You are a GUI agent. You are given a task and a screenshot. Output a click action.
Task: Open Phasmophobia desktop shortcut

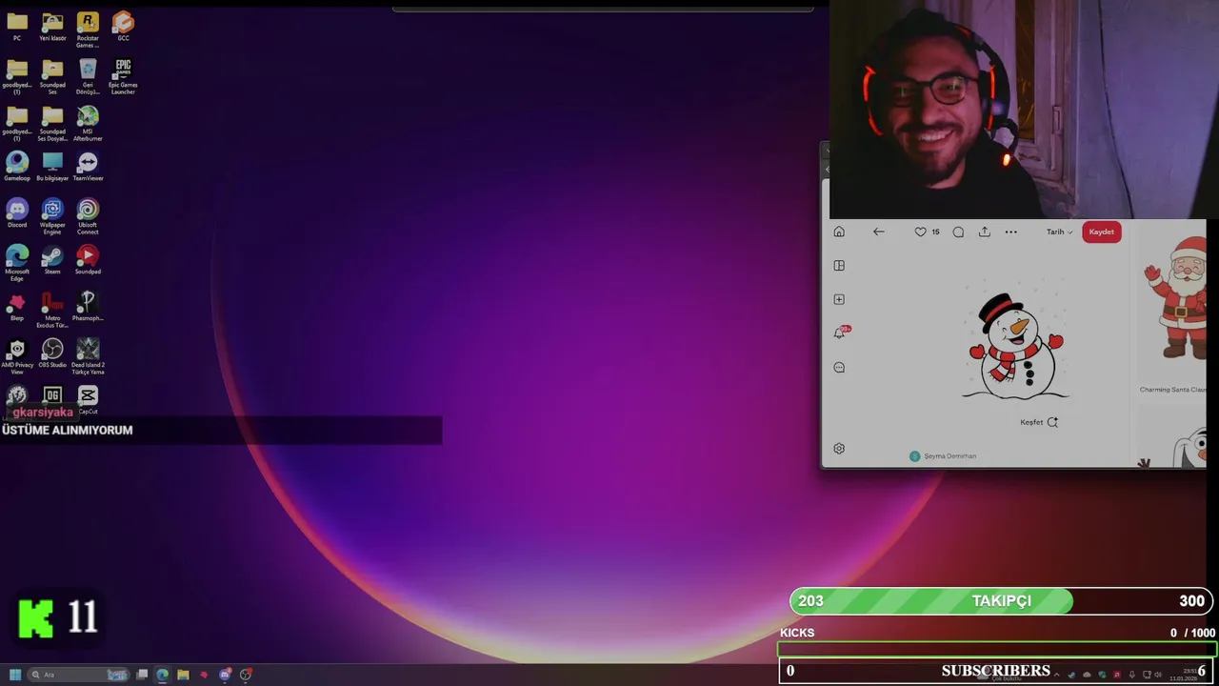(88, 306)
